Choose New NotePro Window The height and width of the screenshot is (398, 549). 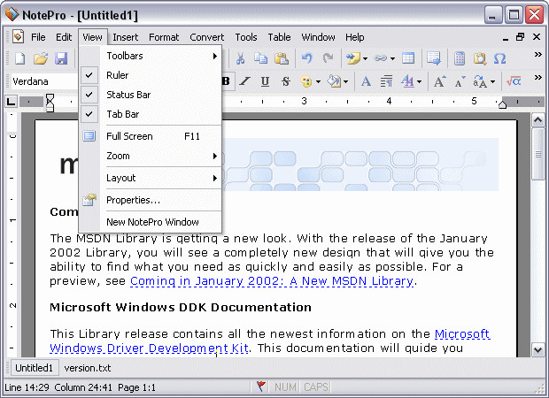151,222
